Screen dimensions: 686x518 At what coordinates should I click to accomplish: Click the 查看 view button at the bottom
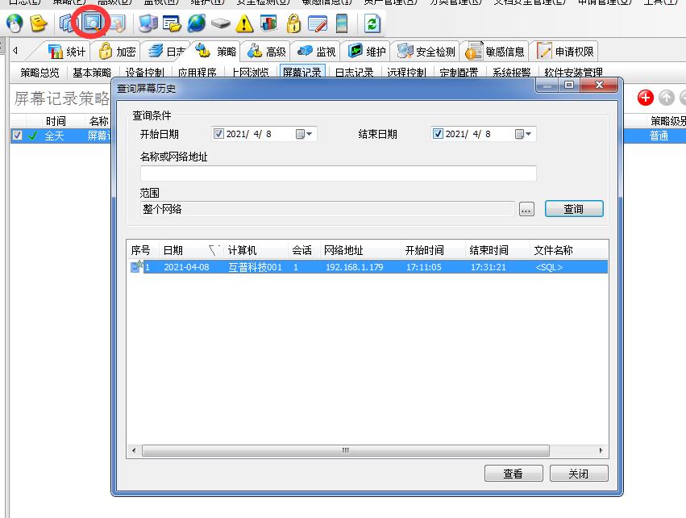pos(513,474)
